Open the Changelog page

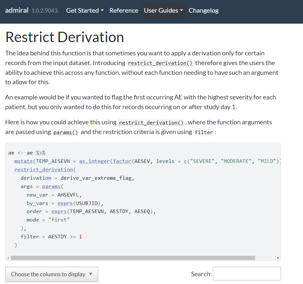[203, 10]
